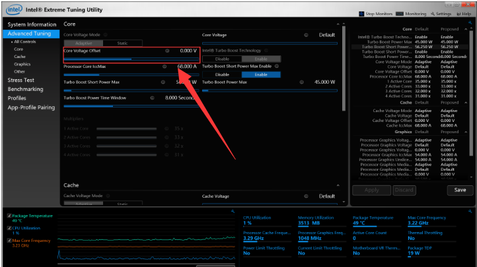Click the Turbo Boost Power Max 45.000 W value

(324, 82)
